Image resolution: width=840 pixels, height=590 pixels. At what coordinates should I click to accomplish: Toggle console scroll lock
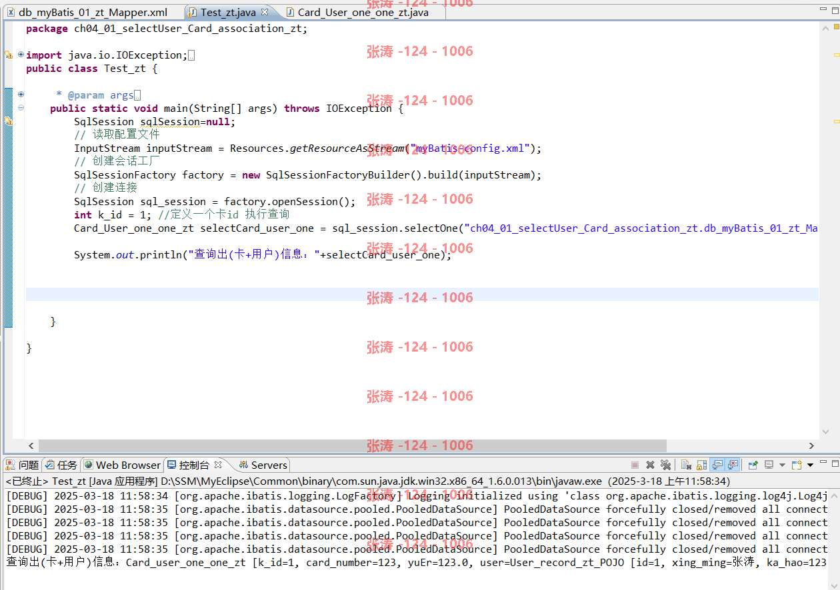(702, 465)
